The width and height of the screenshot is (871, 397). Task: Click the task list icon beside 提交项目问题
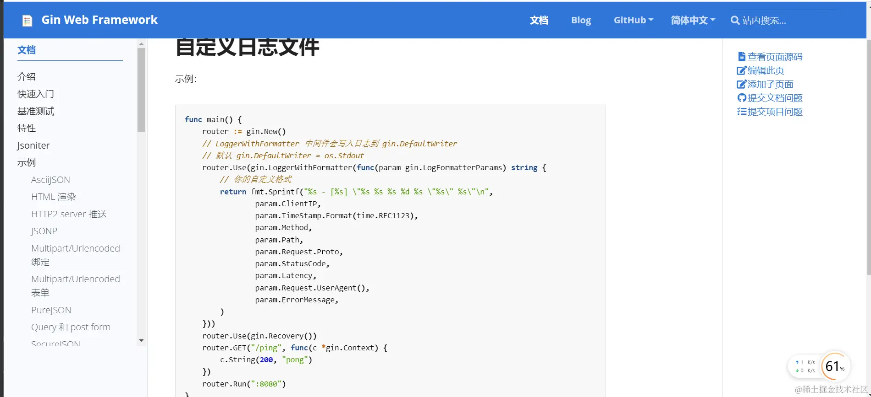pyautogui.click(x=742, y=112)
